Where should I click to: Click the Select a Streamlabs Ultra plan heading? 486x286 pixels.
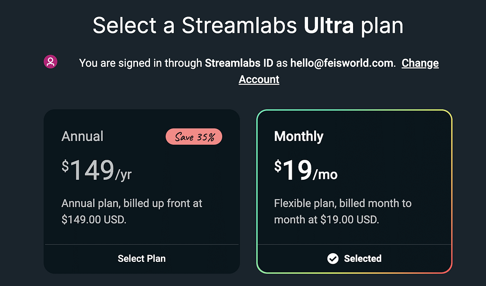tap(248, 26)
